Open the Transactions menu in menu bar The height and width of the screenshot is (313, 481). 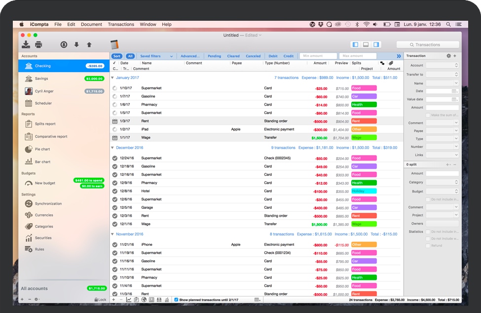click(x=121, y=24)
